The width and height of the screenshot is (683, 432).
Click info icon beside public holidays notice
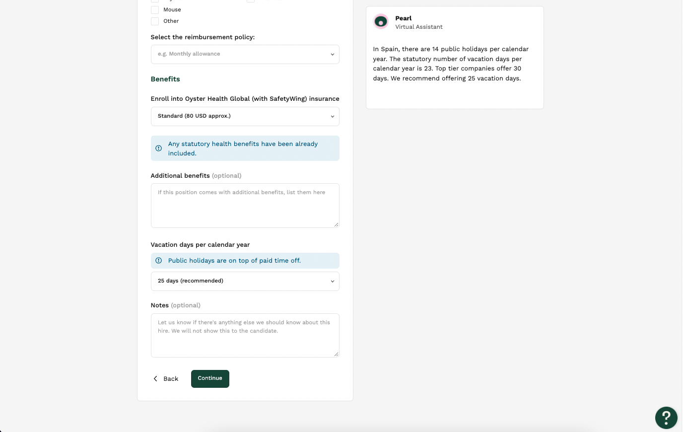click(159, 261)
